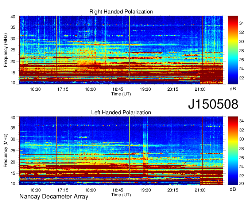Click 34 dB tick on Right Handed colorbar
Viewport: 248px width, 201px height.
[x=241, y=24]
